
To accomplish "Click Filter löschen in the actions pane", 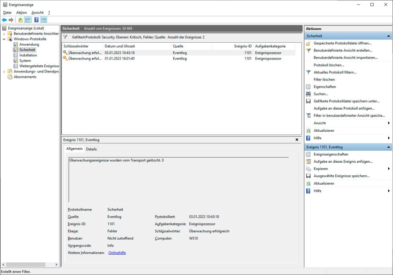I will pyautogui.click(x=324, y=79).
